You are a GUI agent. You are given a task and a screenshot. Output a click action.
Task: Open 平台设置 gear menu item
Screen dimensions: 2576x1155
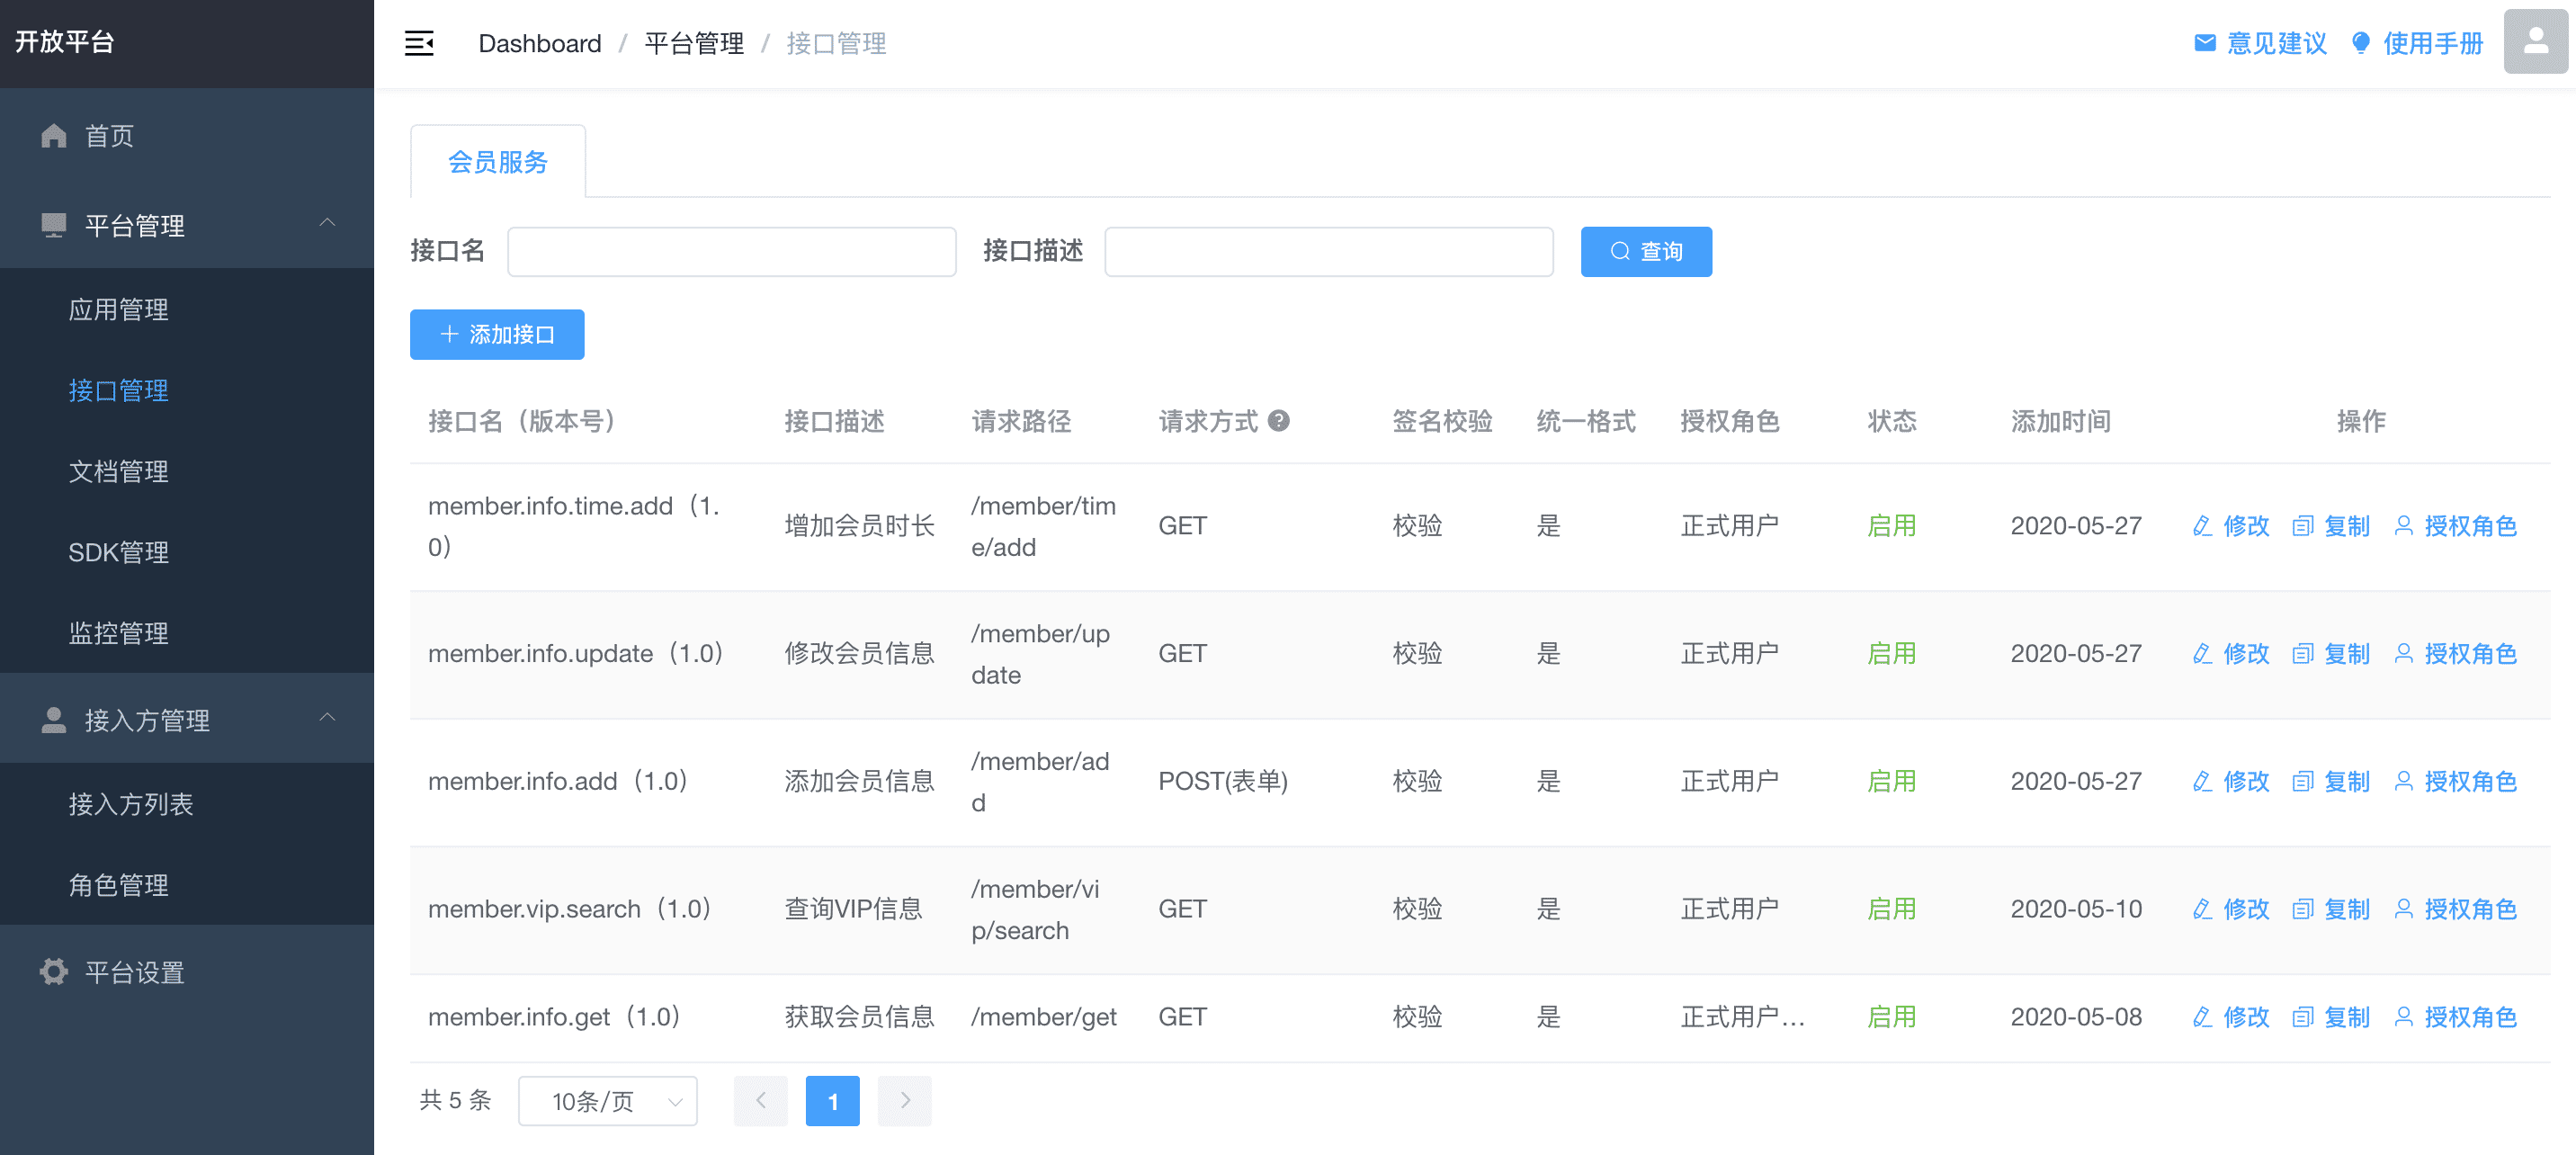click(x=134, y=972)
